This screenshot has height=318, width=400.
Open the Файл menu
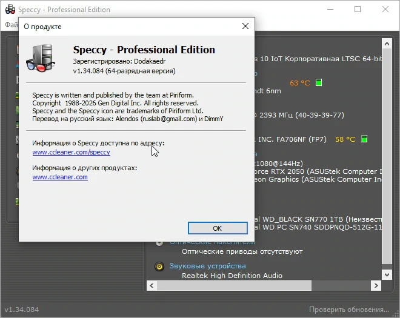pos(12,24)
